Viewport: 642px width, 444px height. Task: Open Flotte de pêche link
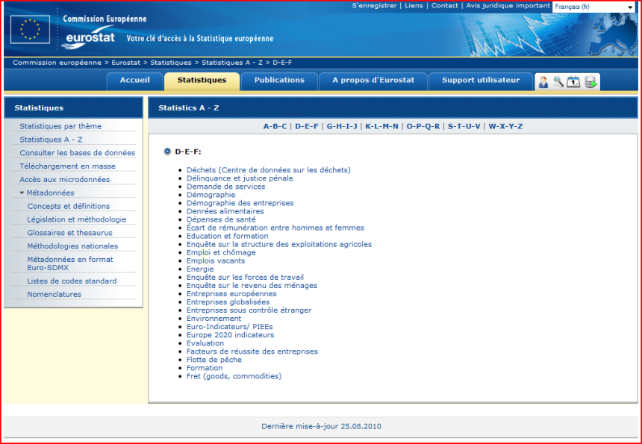point(214,360)
